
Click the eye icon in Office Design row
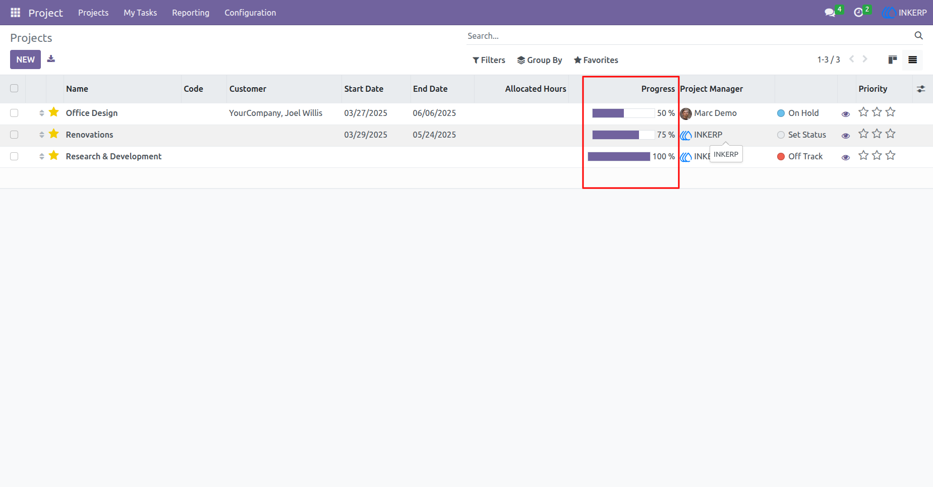(846, 114)
